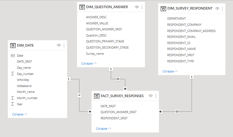The image size is (233, 137).
Task: Select the single-direction filter arrow on DIM_DATE relationship
Action: pos(79,95)
